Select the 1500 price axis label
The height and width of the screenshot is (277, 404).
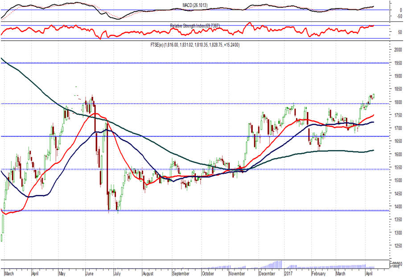tap(398, 180)
